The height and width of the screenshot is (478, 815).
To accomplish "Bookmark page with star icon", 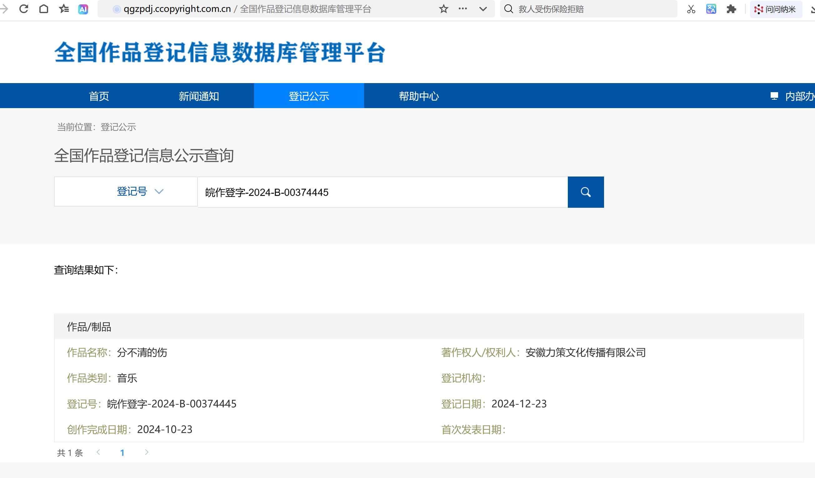I will coord(443,9).
